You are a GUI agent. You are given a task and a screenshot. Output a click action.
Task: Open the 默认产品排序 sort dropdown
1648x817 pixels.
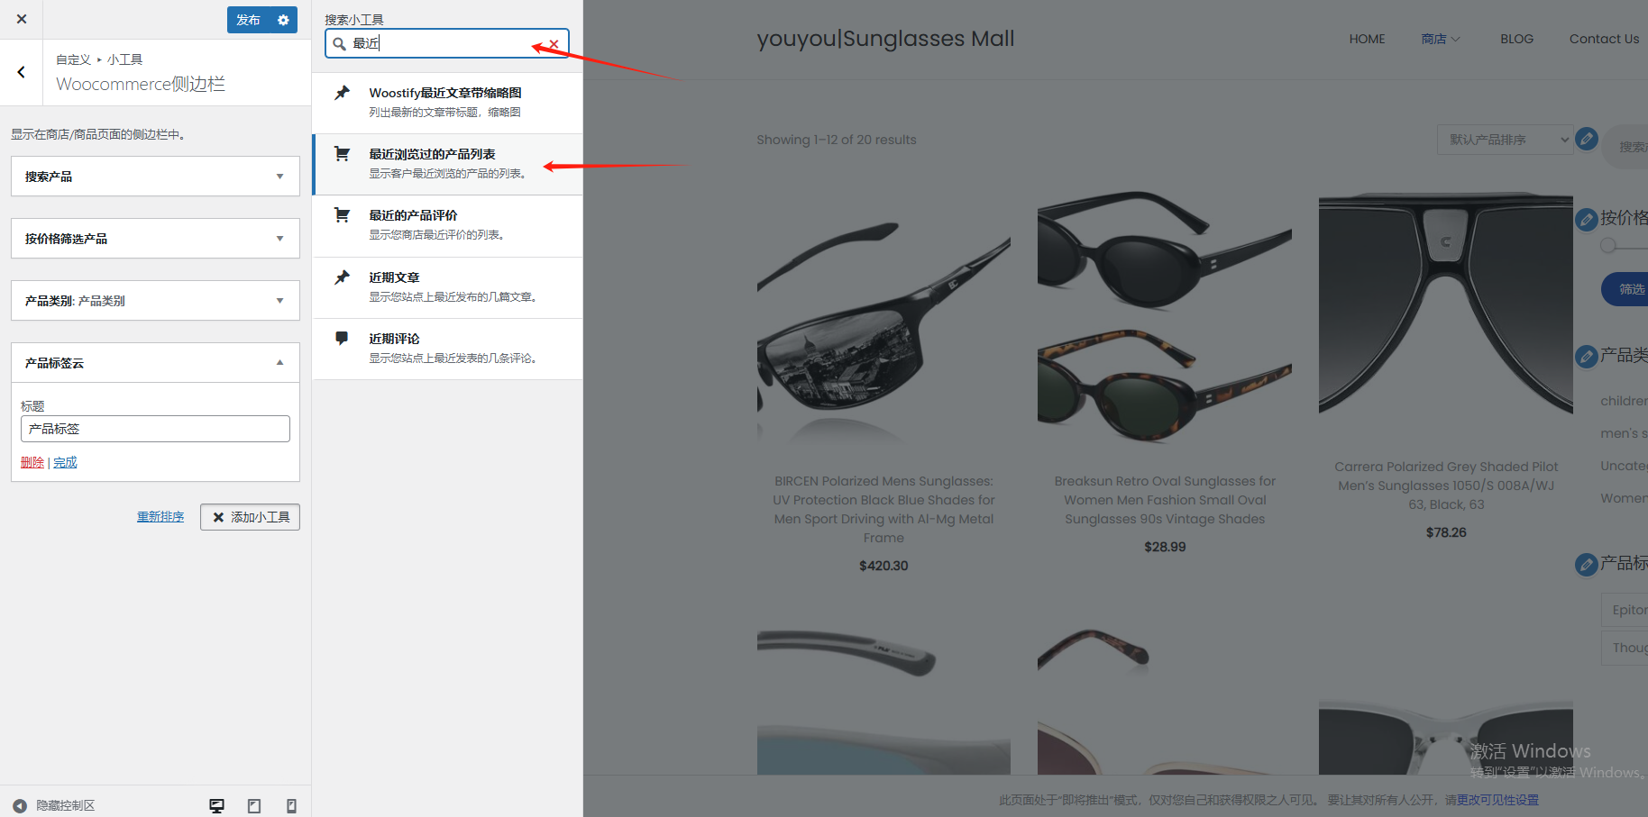[x=1505, y=140]
